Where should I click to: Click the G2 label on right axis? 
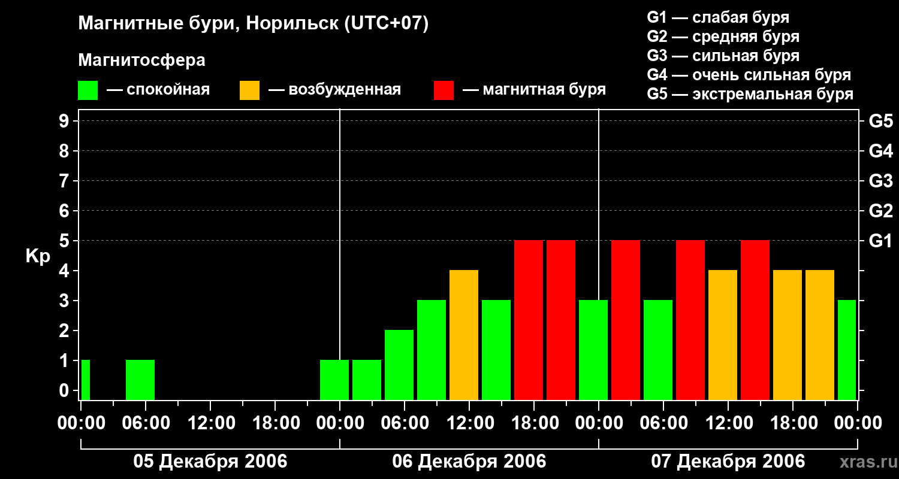880,211
